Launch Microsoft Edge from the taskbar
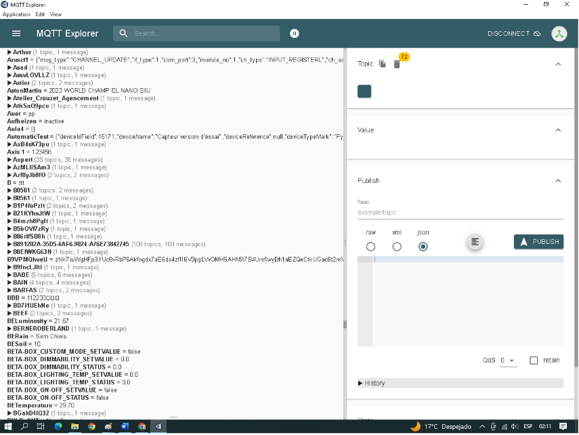This screenshot has height=435, width=579. point(58,426)
